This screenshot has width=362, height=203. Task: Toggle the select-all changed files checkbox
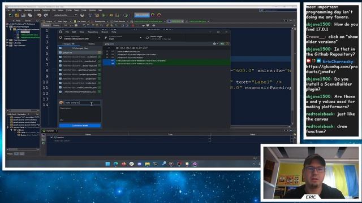point(61,48)
